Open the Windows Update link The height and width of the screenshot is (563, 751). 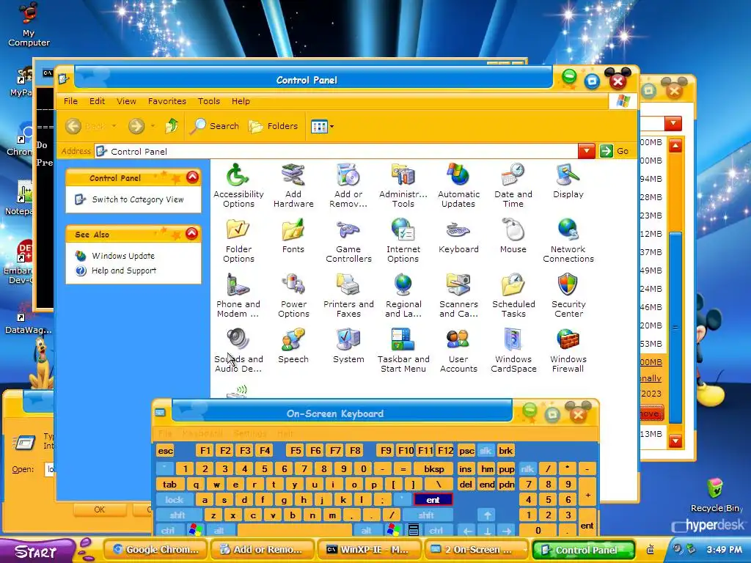[123, 256]
